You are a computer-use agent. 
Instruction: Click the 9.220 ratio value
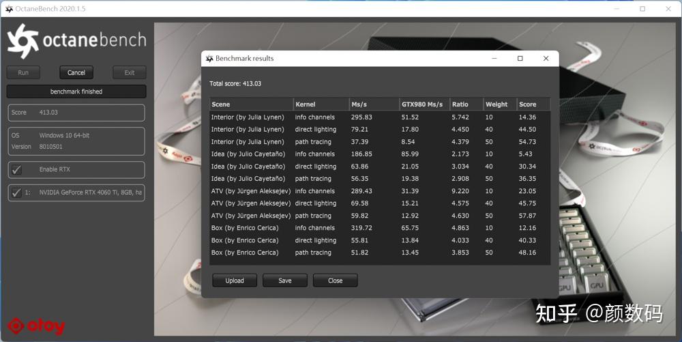tap(460, 191)
